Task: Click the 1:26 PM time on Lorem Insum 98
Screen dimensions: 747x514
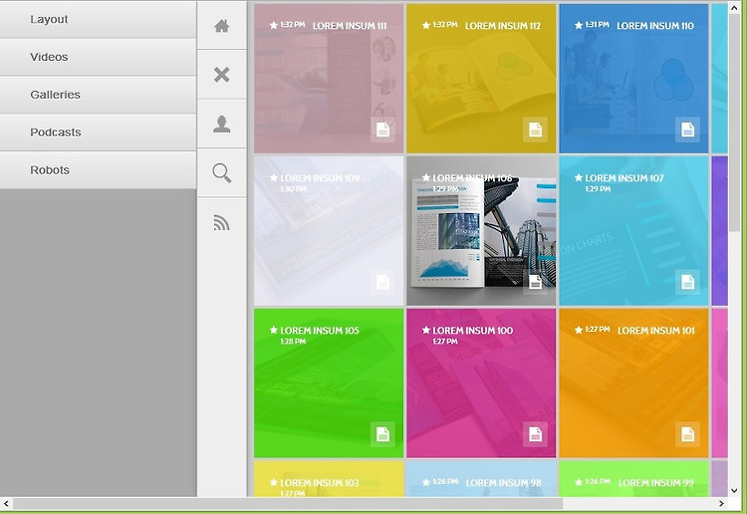Action: (446, 481)
